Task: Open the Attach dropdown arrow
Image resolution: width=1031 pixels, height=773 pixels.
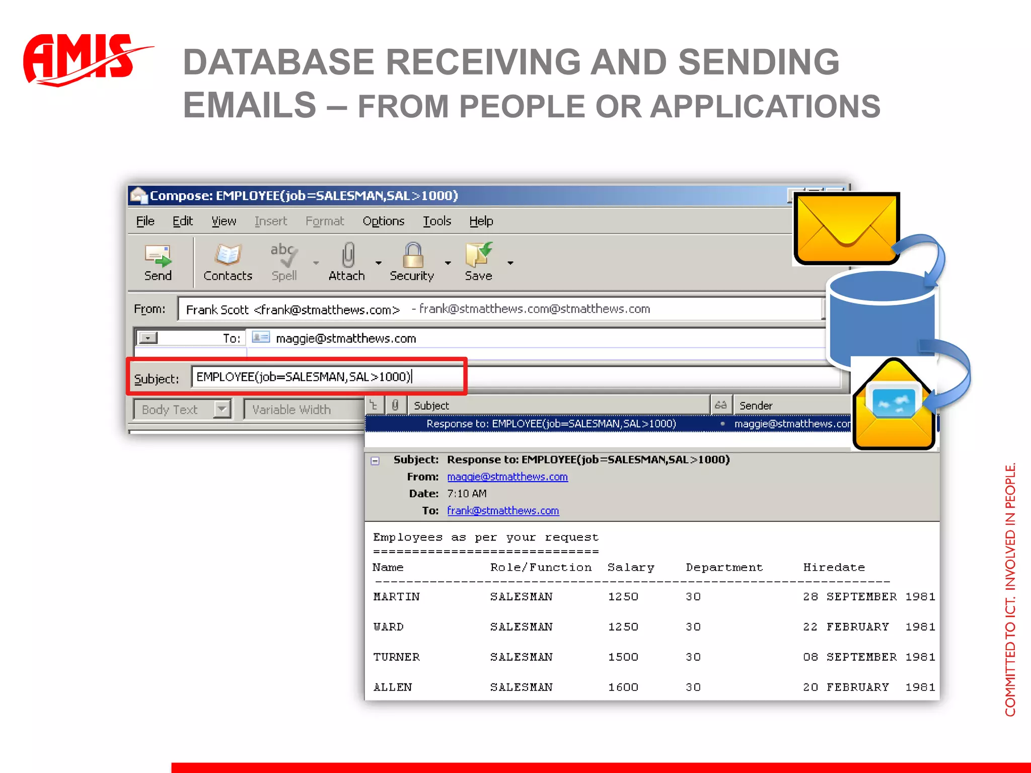Action: [x=379, y=263]
